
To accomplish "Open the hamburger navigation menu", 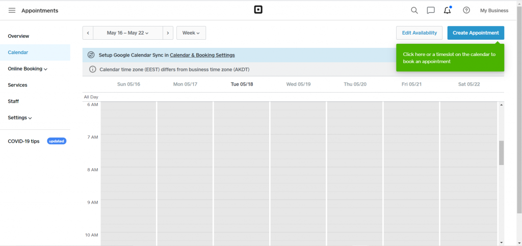I will coord(12,11).
